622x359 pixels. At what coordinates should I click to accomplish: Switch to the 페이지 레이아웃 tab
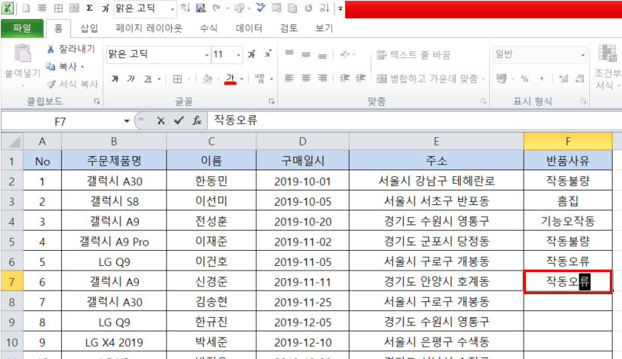coord(149,28)
